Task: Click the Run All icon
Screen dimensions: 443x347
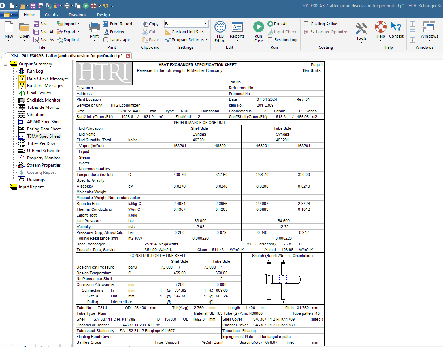Action: 270,24
